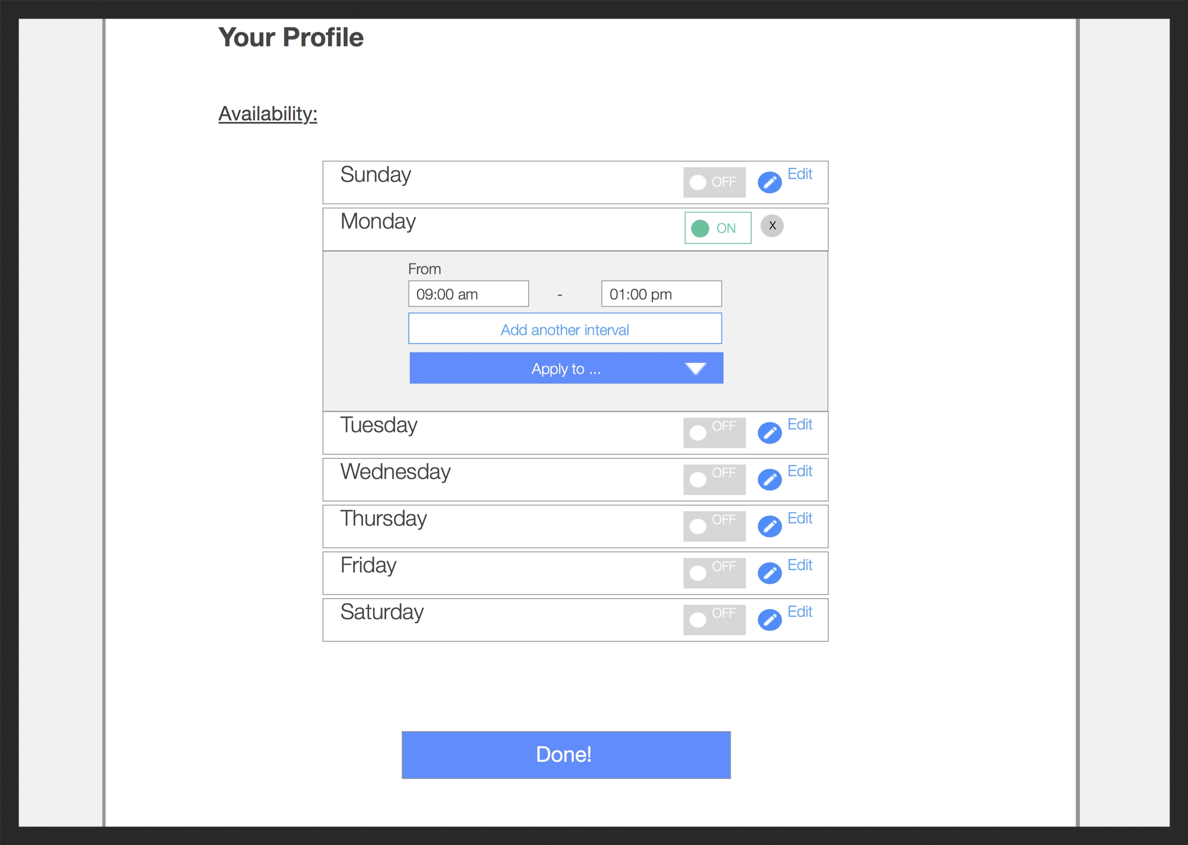Click Apply to distribute Monday schedule
This screenshot has width=1188, height=845.
(565, 369)
